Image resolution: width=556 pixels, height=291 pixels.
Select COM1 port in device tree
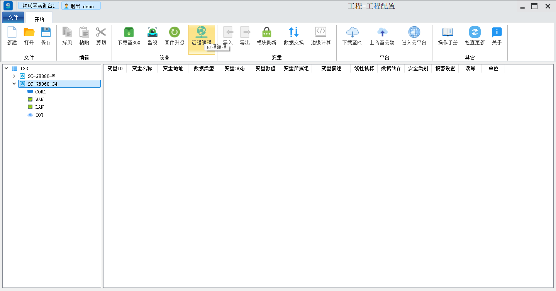(40, 92)
